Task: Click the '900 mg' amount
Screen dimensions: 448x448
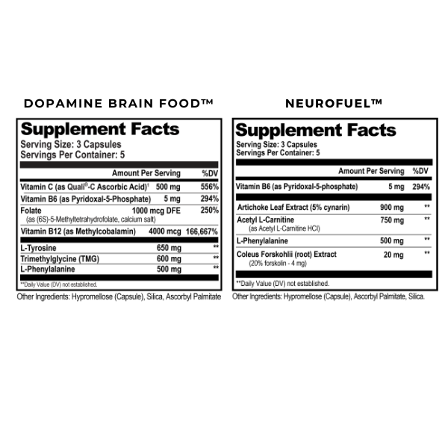Action: (392, 208)
